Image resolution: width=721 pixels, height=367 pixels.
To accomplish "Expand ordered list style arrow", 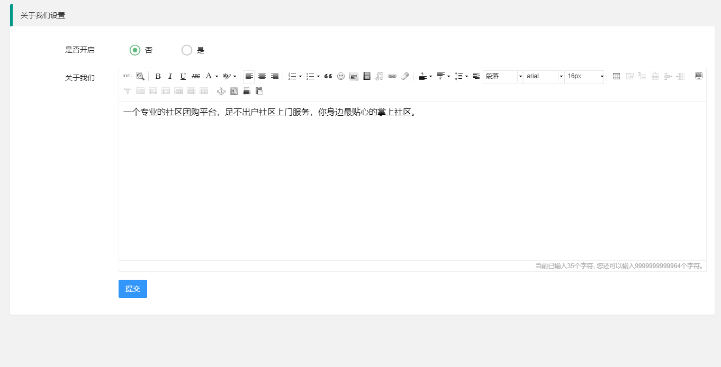I will point(300,77).
